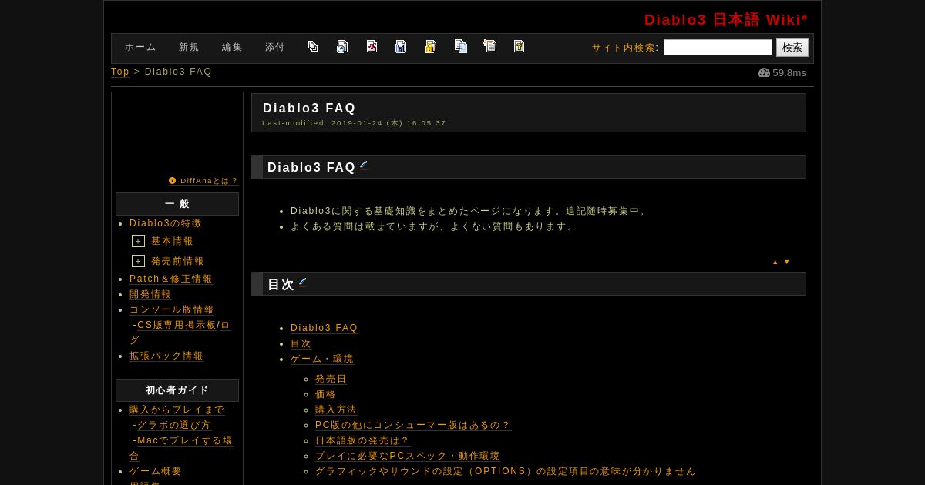Open 発売前情報 sidebar link
This screenshot has height=485, width=925.
click(178, 262)
